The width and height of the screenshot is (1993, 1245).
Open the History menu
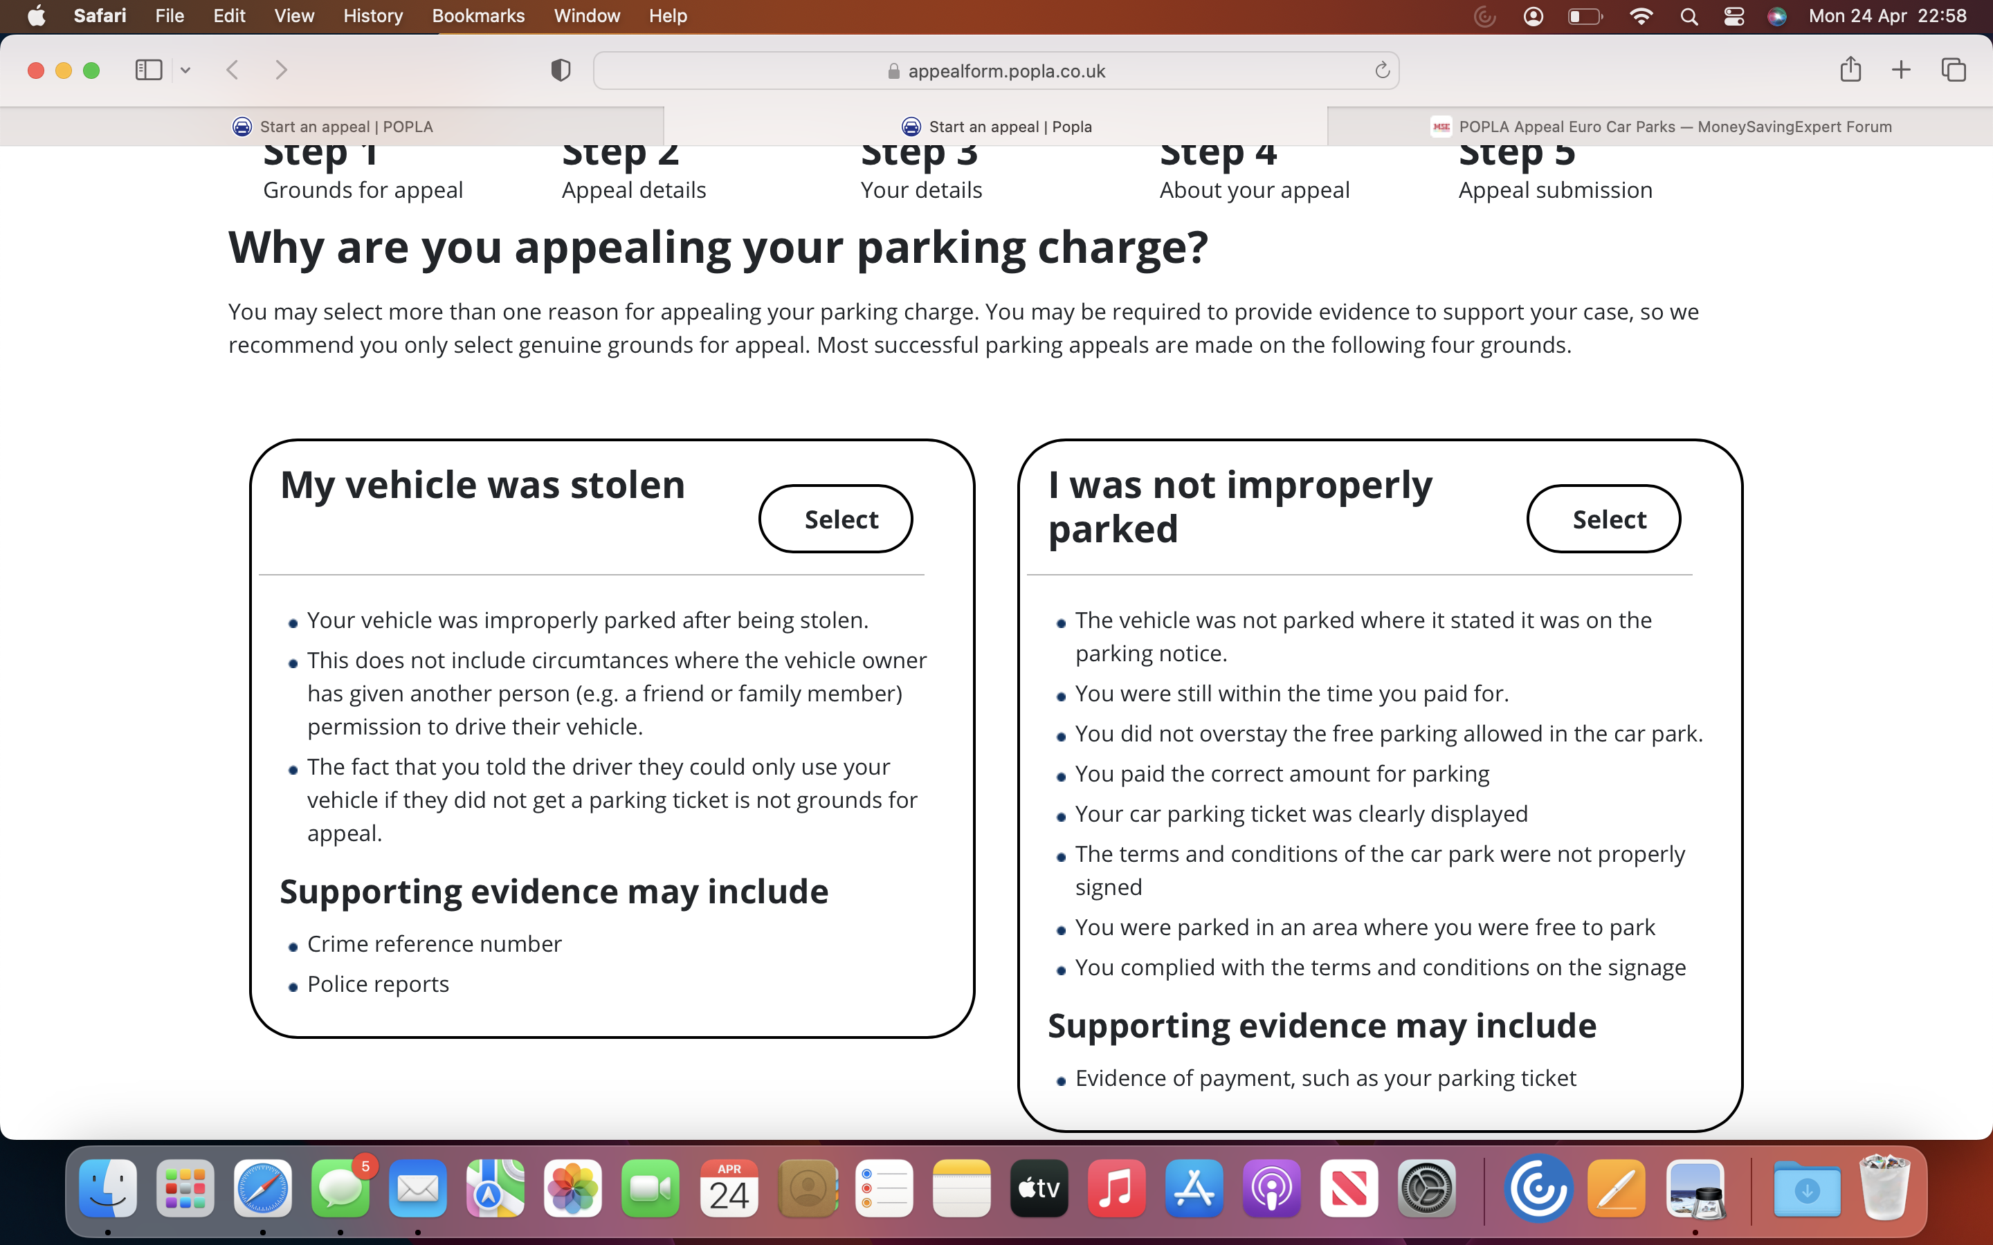[x=372, y=16]
